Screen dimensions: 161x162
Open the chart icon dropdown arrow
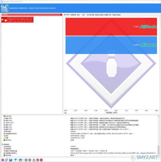23,160
